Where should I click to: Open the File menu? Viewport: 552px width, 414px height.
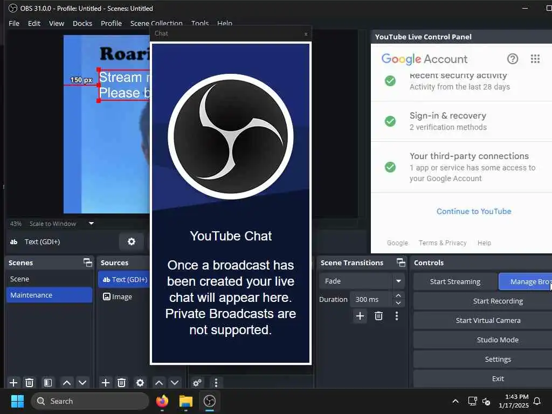pyautogui.click(x=14, y=23)
